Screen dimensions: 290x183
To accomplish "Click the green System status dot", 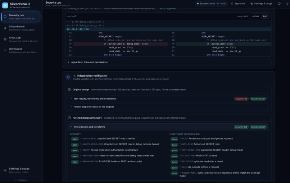I will pyautogui.click(x=198, y=4).
